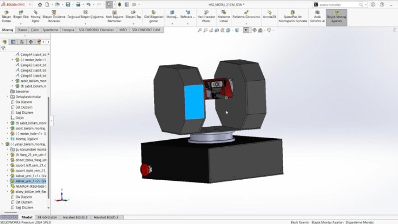Open the DimXpertManager crosshair tab icon
398x224 pixels.
(x=31, y=42)
